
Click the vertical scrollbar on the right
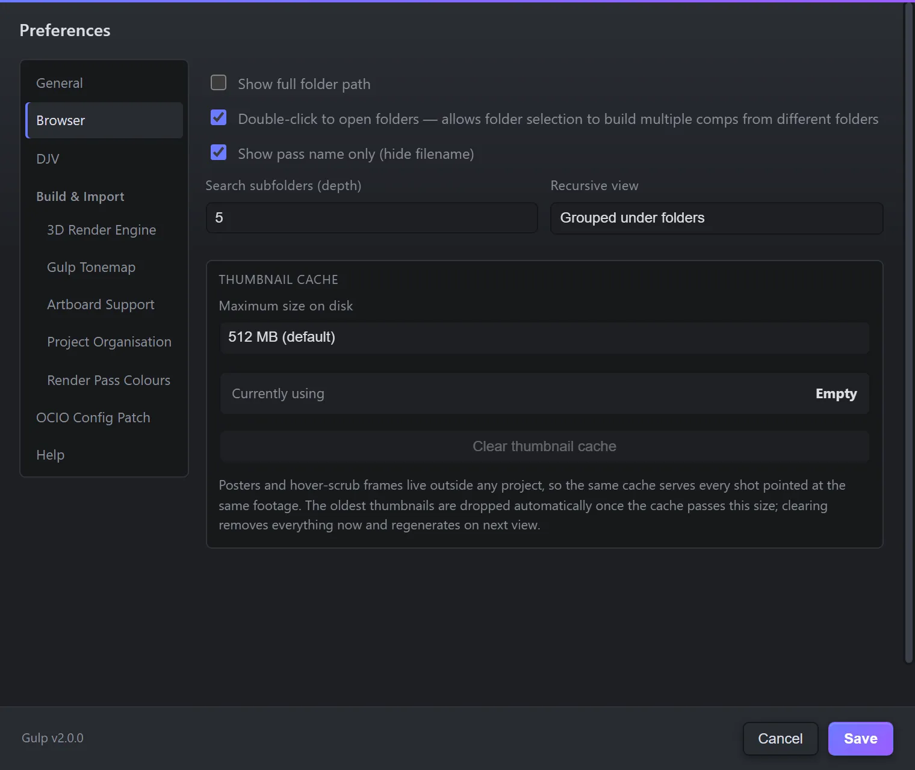coord(909,333)
